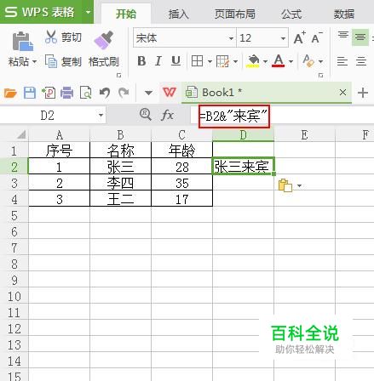Select the row 3 header

[14, 183]
